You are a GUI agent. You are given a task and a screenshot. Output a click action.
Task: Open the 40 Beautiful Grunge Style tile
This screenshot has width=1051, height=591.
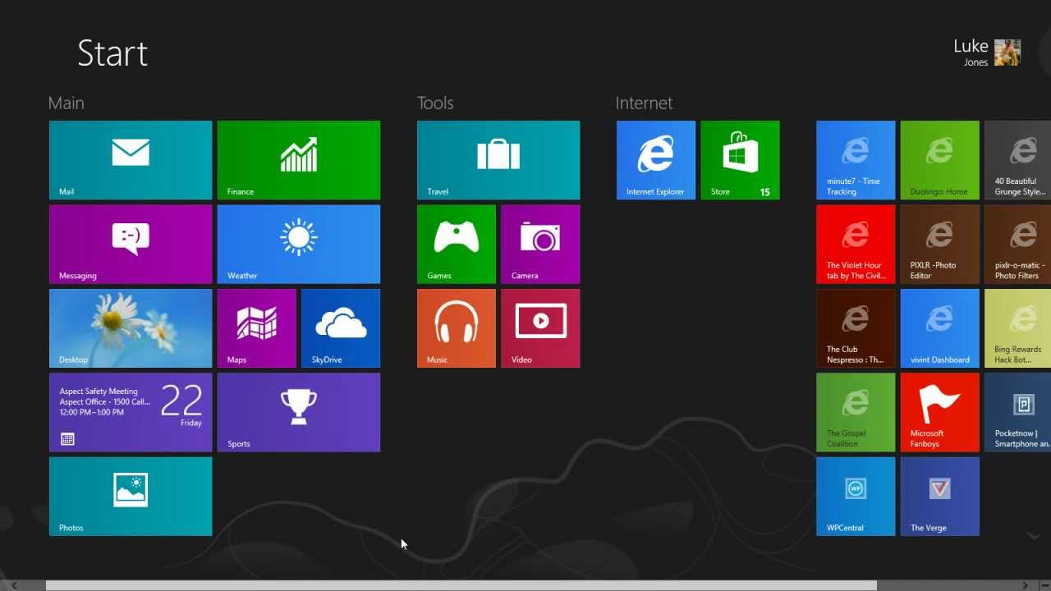pyautogui.click(x=1018, y=160)
